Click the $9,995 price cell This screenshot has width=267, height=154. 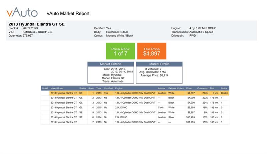[191, 108]
